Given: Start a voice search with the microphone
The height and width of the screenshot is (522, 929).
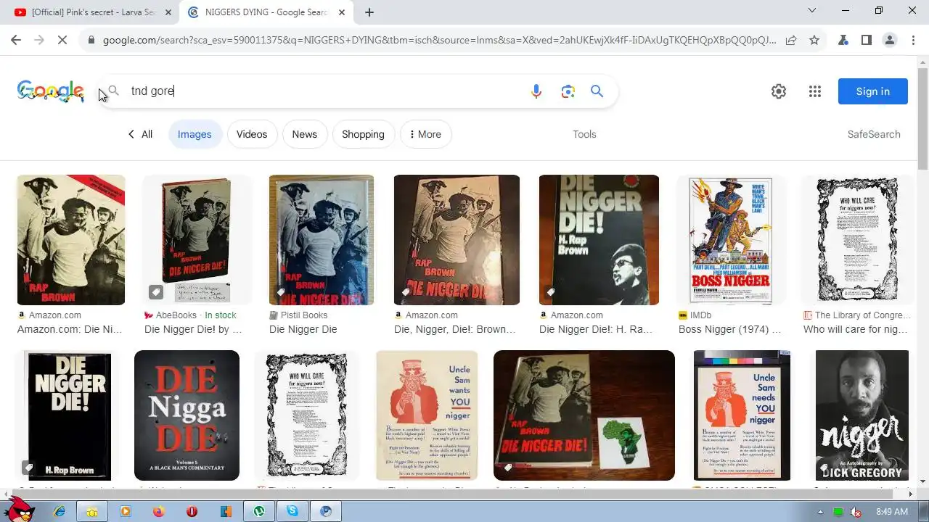Looking at the screenshot, I should tap(536, 91).
